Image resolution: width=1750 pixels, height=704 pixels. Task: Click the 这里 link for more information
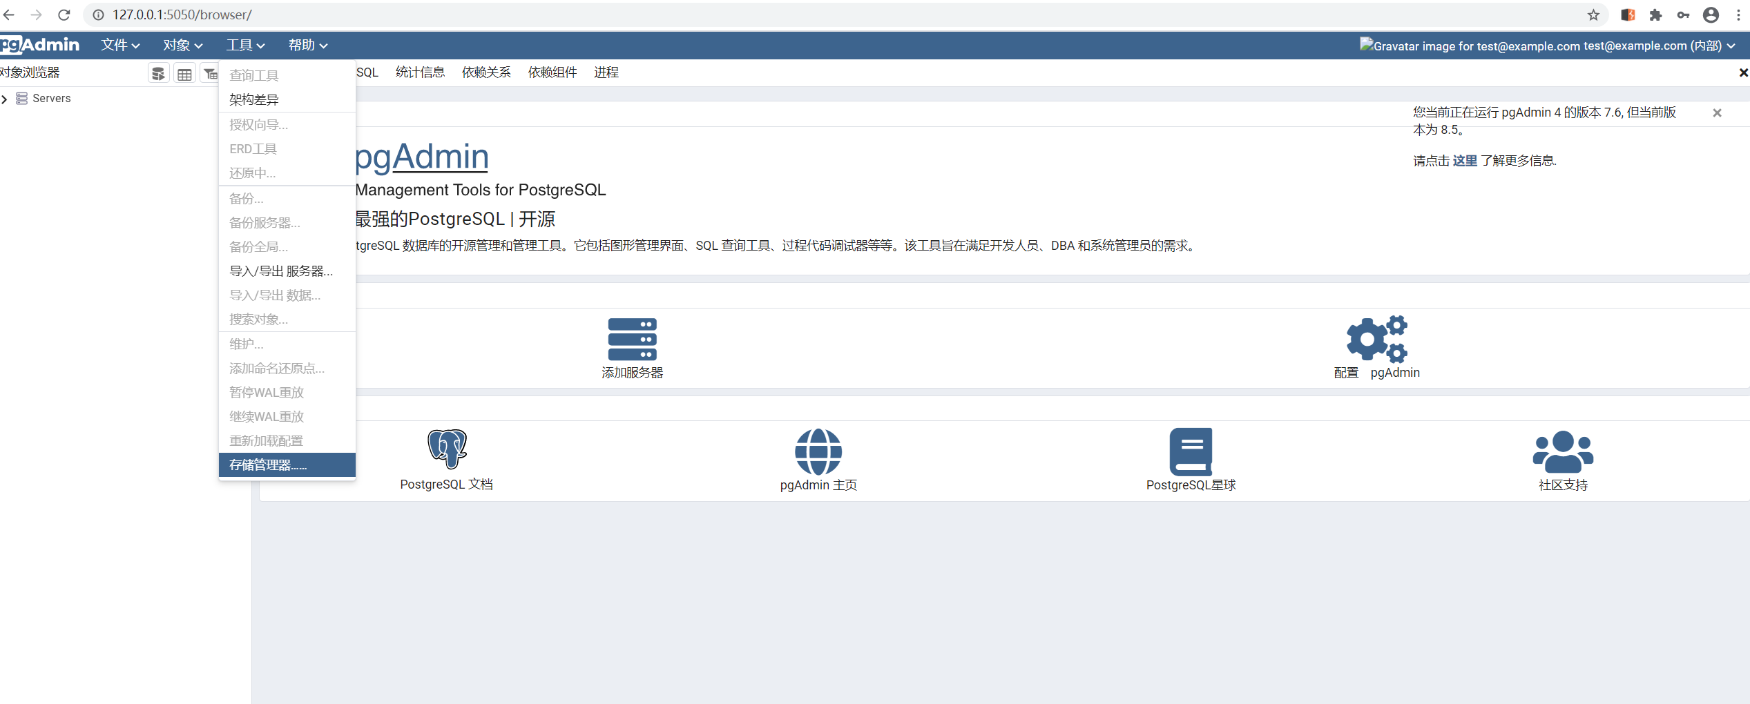pyautogui.click(x=1465, y=161)
